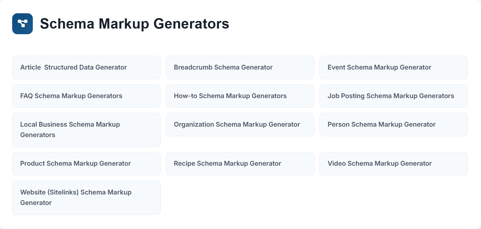Click the Recipe Schema card
Screen dimensions: 481x229
click(240, 164)
